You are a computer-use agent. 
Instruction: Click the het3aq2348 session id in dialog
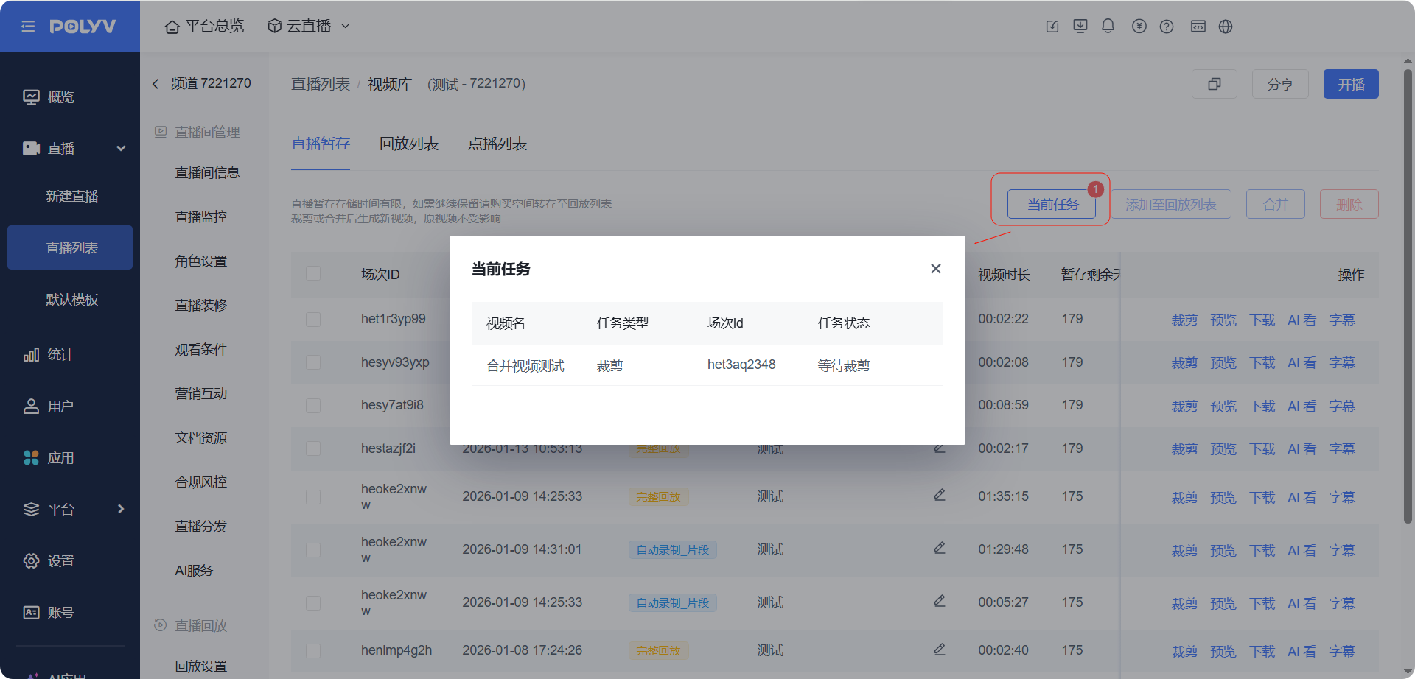[x=741, y=365]
